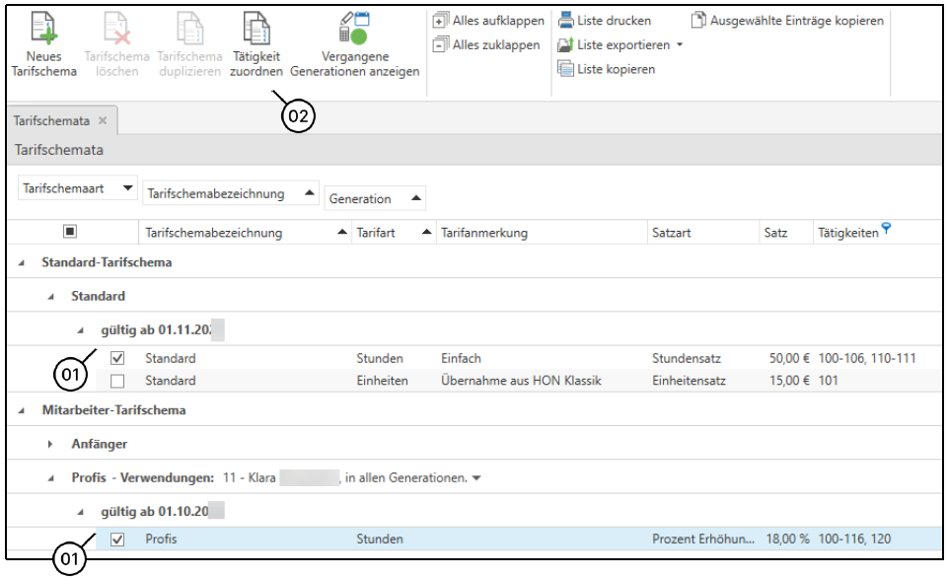Expand the Anfänger group
Image resolution: width=947 pixels, height=578 pixels.
pyautogui.click(x=51, y=445)
